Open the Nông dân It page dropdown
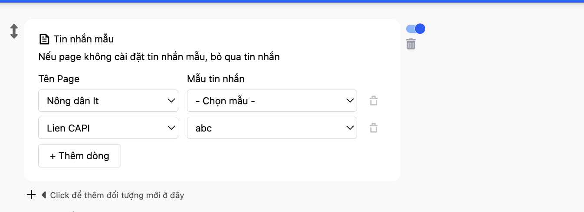 click(108, 101)
